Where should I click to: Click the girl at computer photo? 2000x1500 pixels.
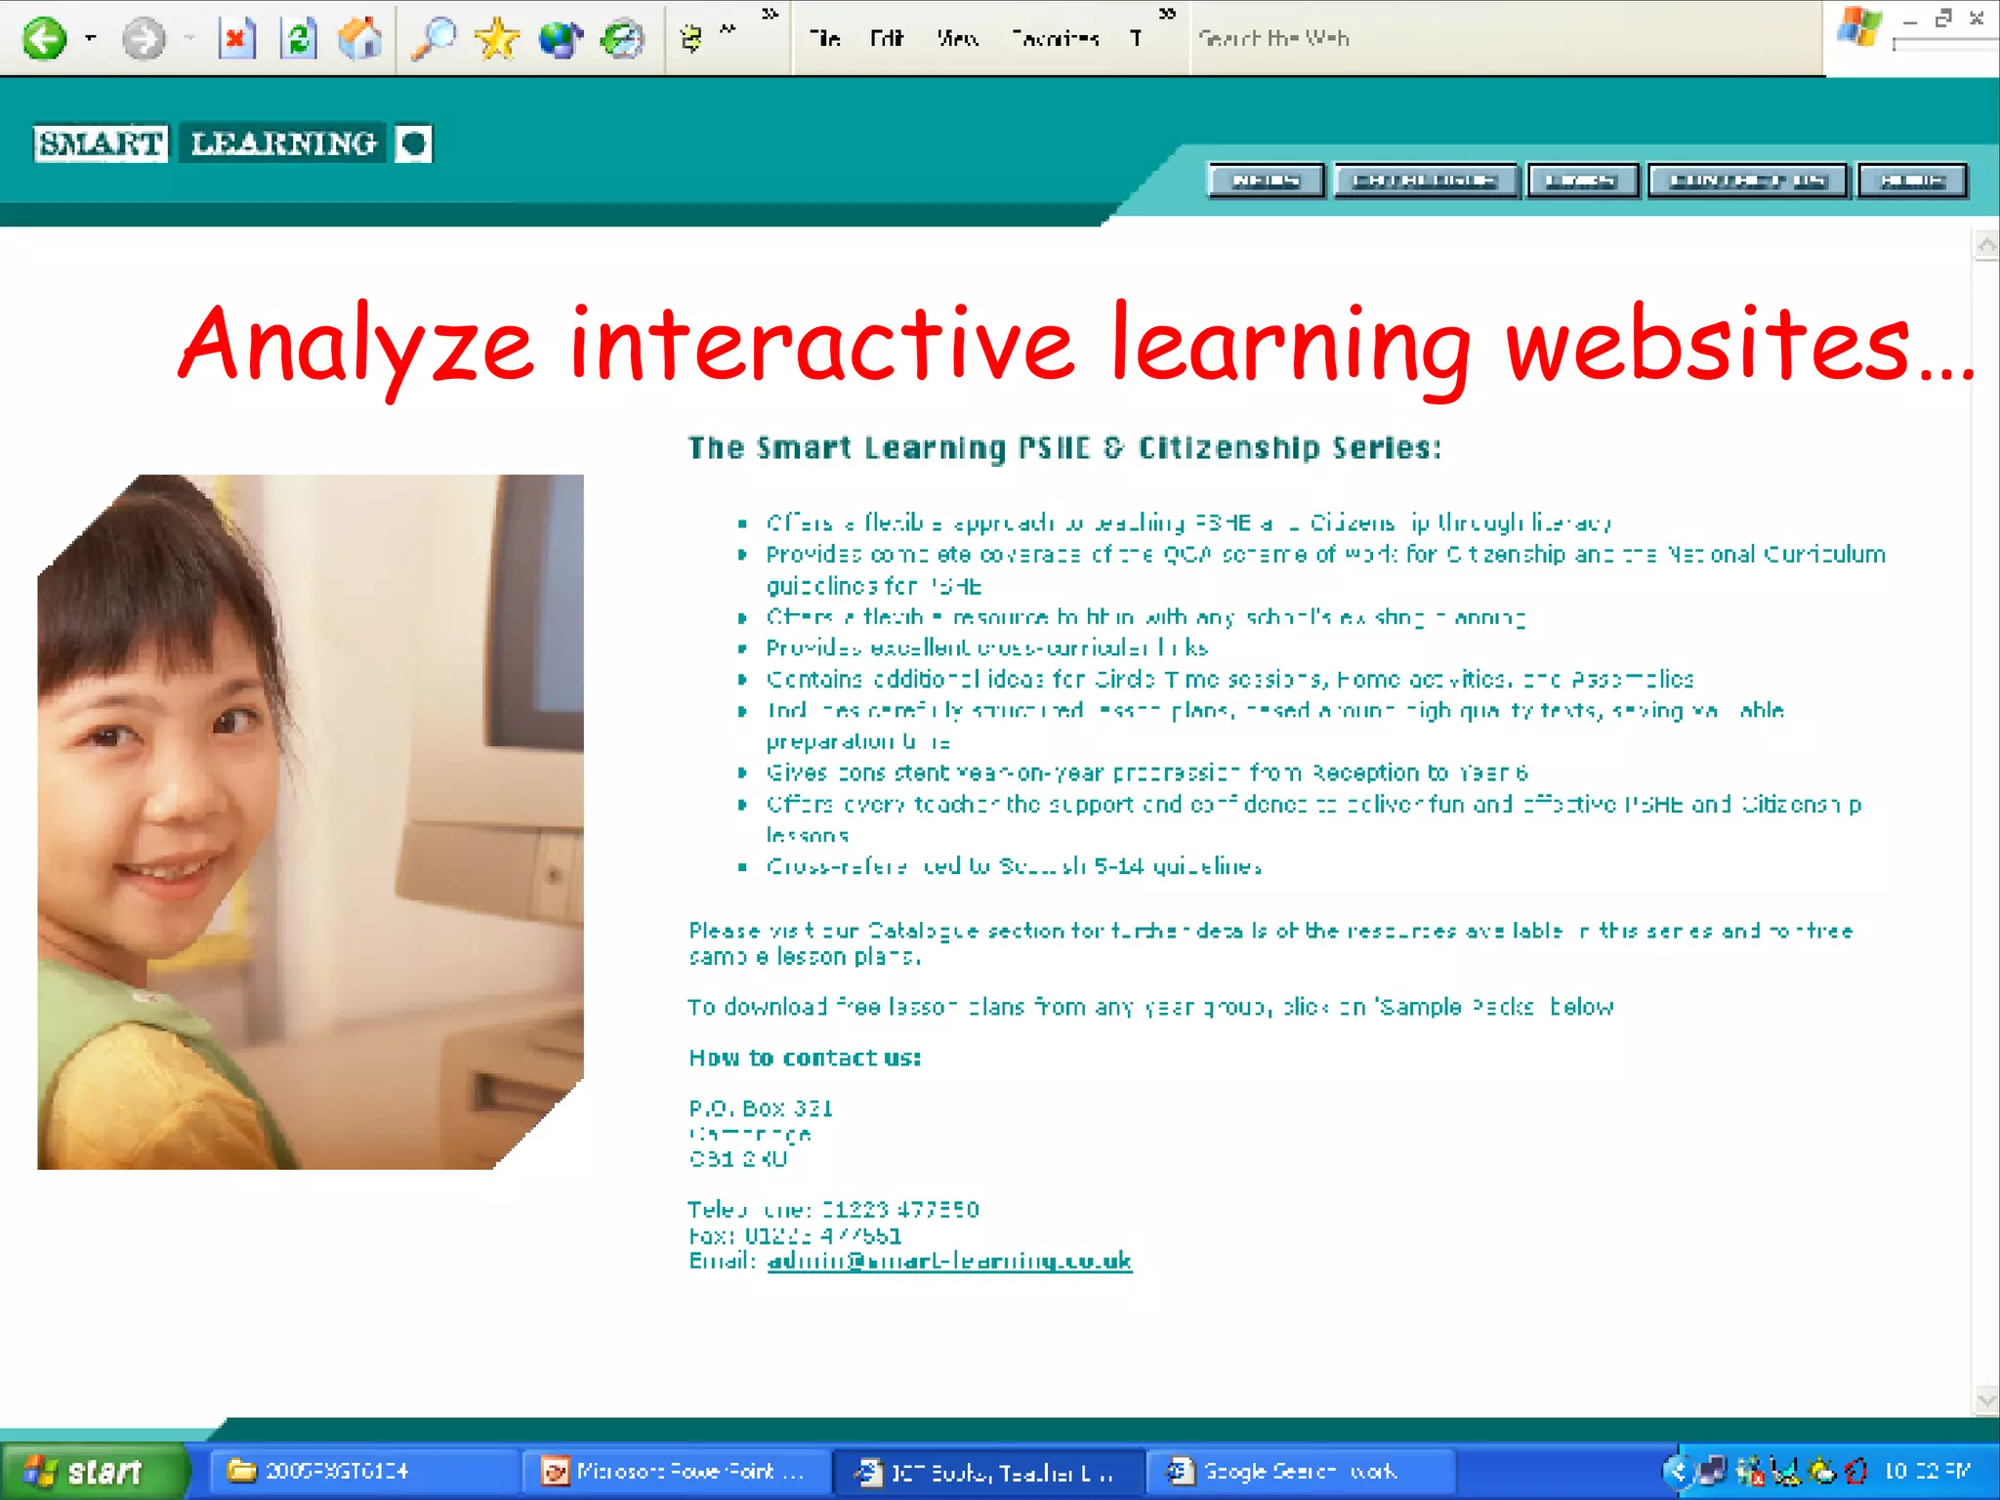(311, 821)
